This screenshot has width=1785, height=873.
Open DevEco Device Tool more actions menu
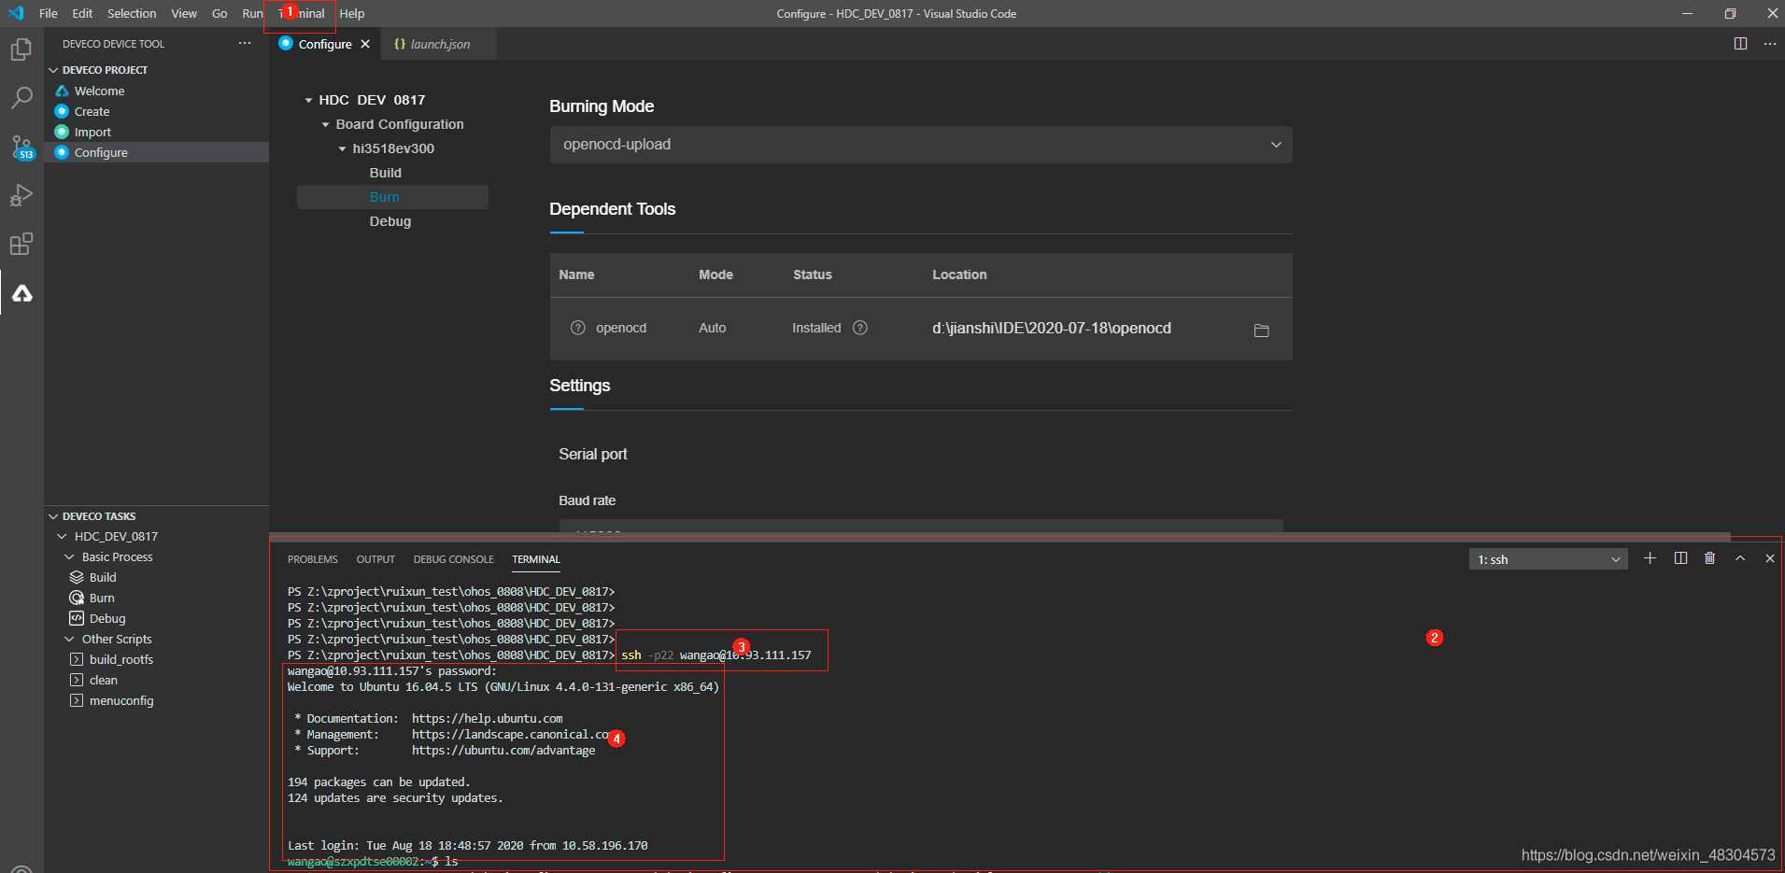click(x=245, y=44)
